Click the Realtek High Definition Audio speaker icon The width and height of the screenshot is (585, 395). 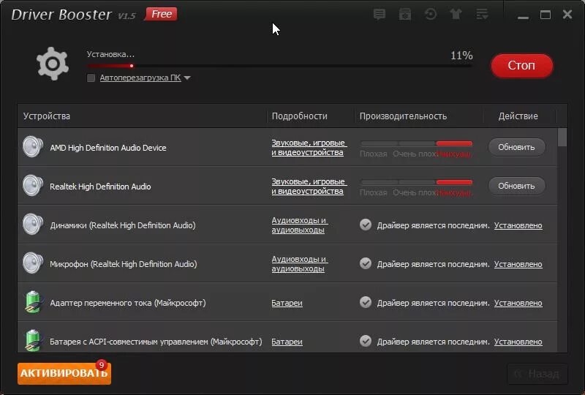[x=33, y=186]
